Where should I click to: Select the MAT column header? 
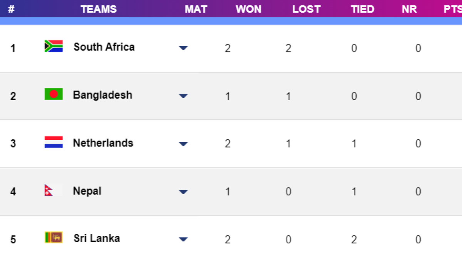pyautogui.click(x=196, y=9)
